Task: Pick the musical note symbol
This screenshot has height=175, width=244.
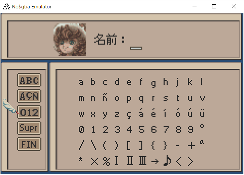Action: pos(167,161)
